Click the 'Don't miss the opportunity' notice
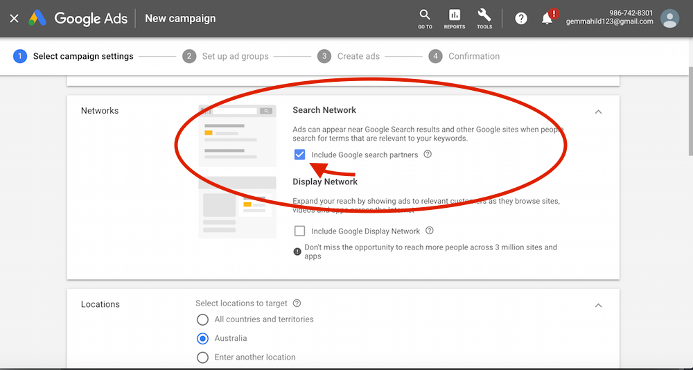Image resolution: width=693 pixels, height=370 pixels. pyautogui.click(x=426, y=252)
